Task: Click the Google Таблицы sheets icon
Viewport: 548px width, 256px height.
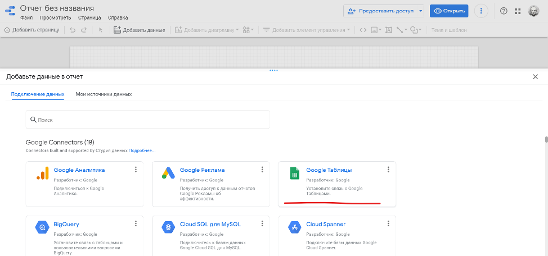Action: click(x=295, y=173)
